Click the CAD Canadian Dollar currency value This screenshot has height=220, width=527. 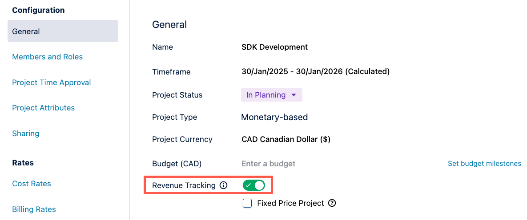(286, 139)
